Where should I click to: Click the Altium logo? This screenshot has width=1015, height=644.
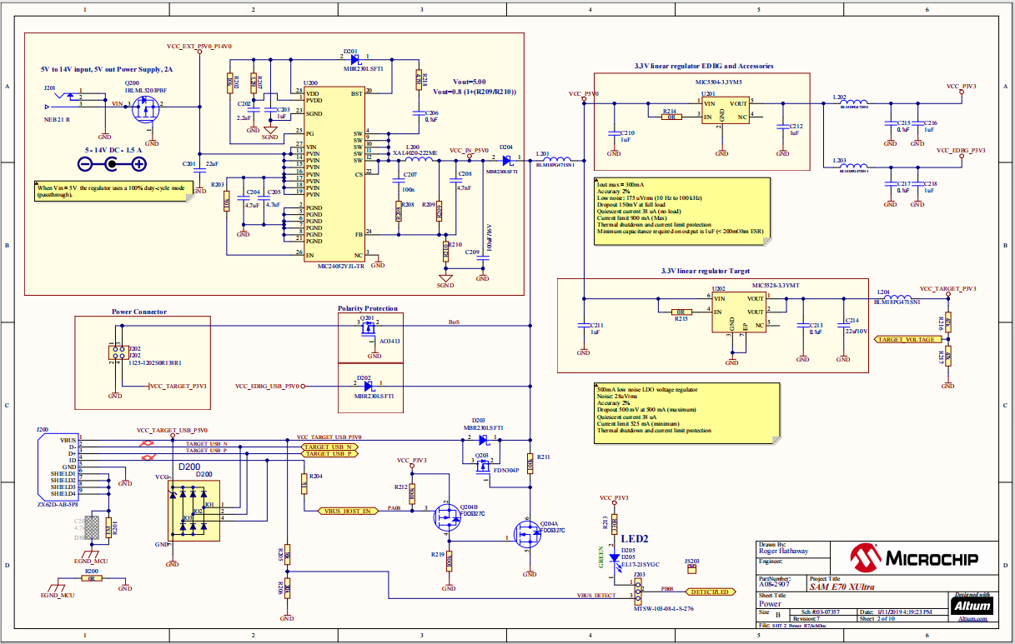click(967, 606)
